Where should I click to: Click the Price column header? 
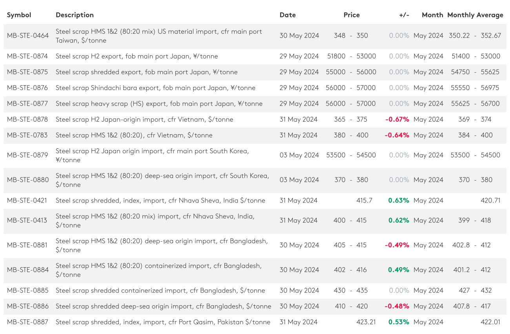352,15
